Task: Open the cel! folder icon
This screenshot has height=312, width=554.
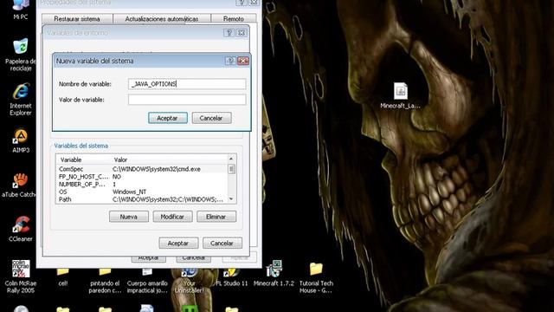Action: tap(63, 277)
